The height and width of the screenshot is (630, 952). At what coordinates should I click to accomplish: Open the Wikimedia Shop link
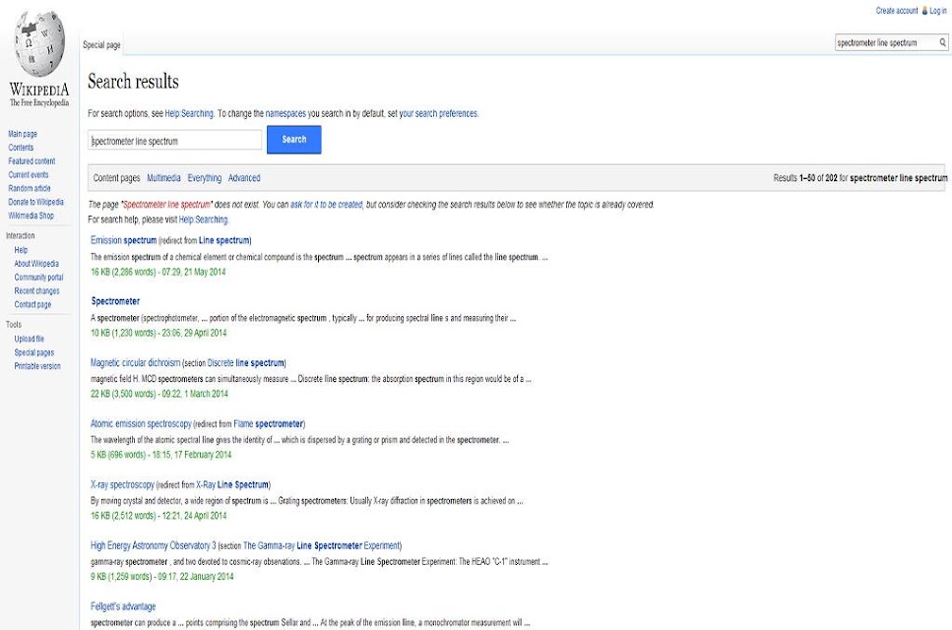(31, 216)
